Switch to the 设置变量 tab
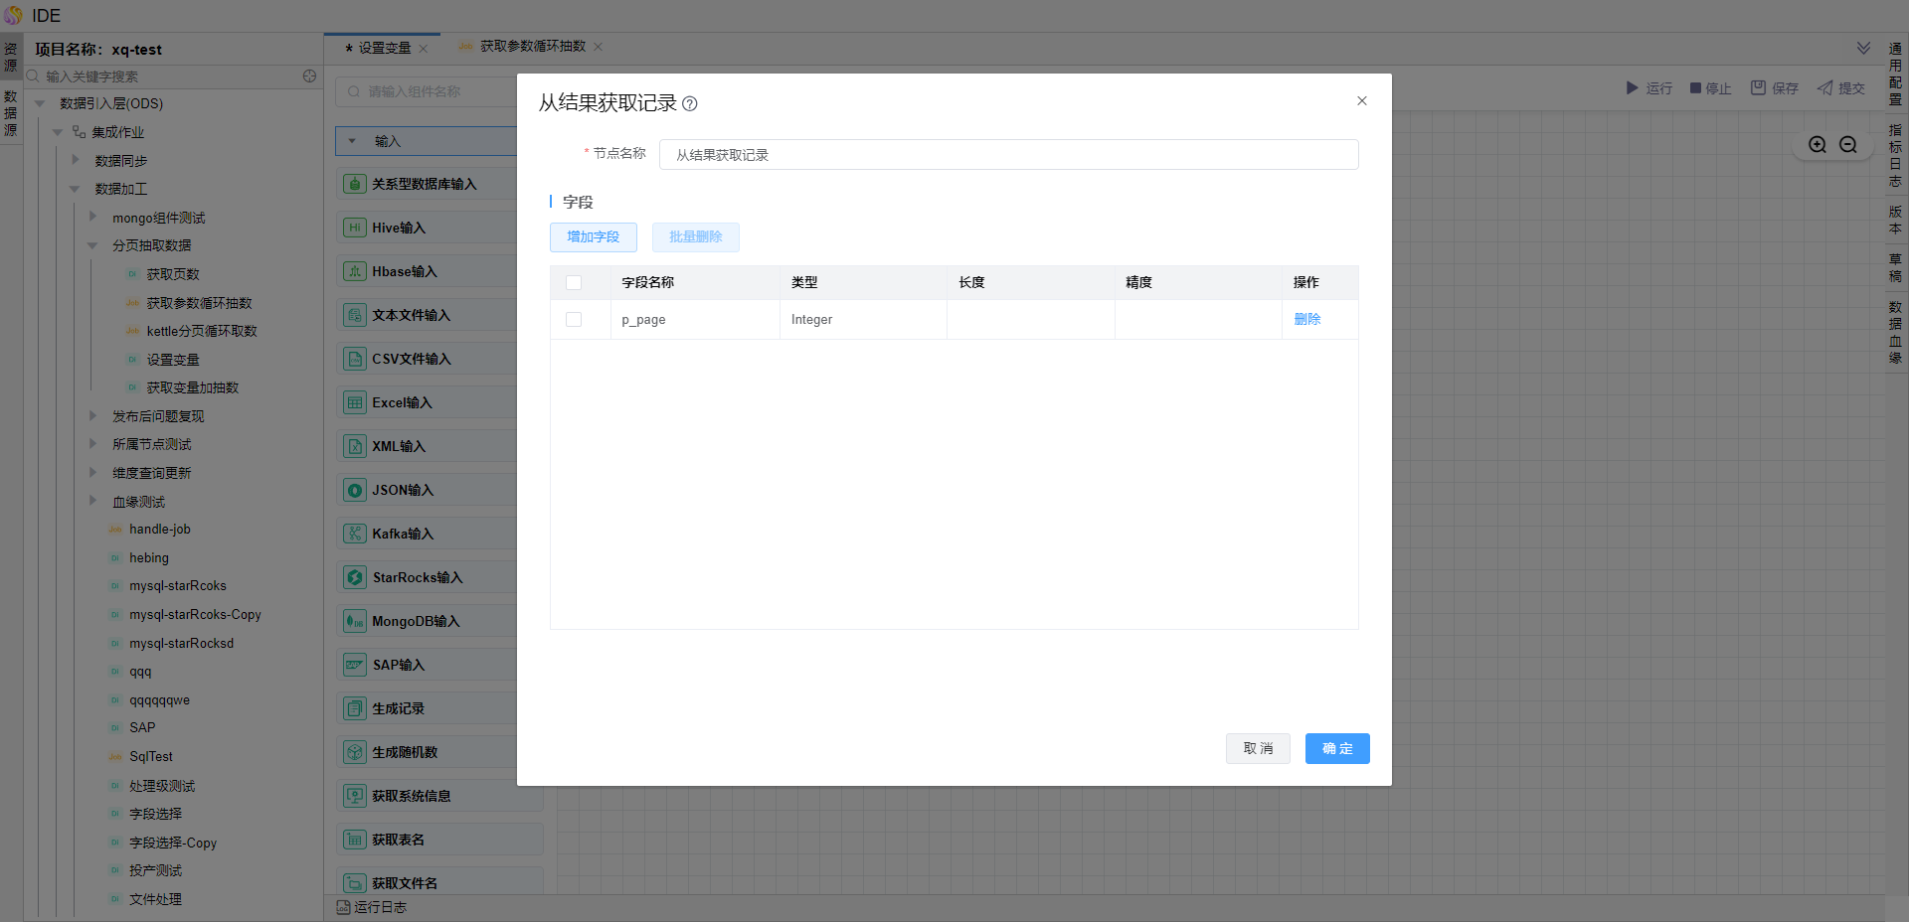The image size is (1909, 922). [x=384, y=48]
